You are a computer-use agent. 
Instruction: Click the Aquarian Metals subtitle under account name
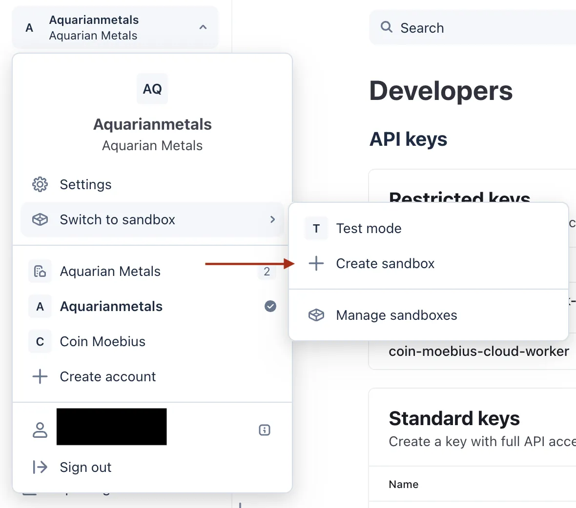[x=152, y=146]
